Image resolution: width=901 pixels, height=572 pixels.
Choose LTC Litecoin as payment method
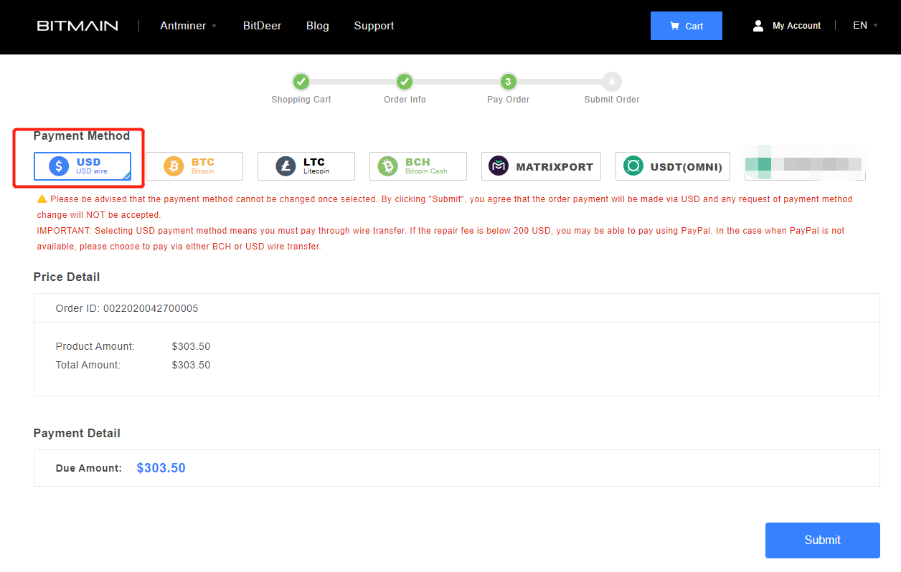(x=306, y=166)
